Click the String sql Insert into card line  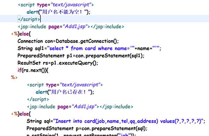pyautogui.click(x=116, y=121)
